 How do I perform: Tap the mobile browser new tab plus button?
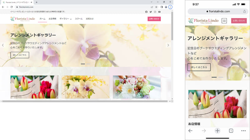217,131
